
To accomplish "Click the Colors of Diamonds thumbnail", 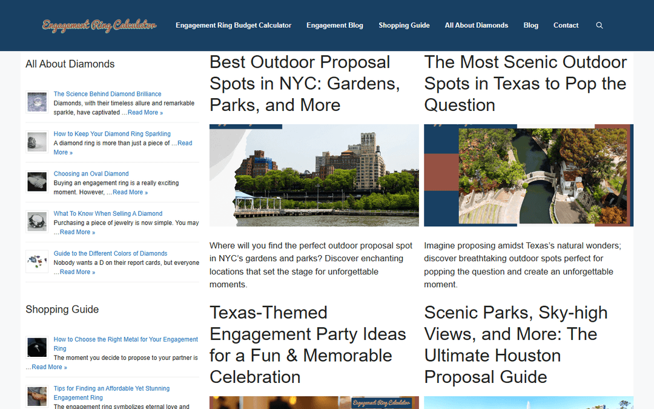I will click(37, 261).
